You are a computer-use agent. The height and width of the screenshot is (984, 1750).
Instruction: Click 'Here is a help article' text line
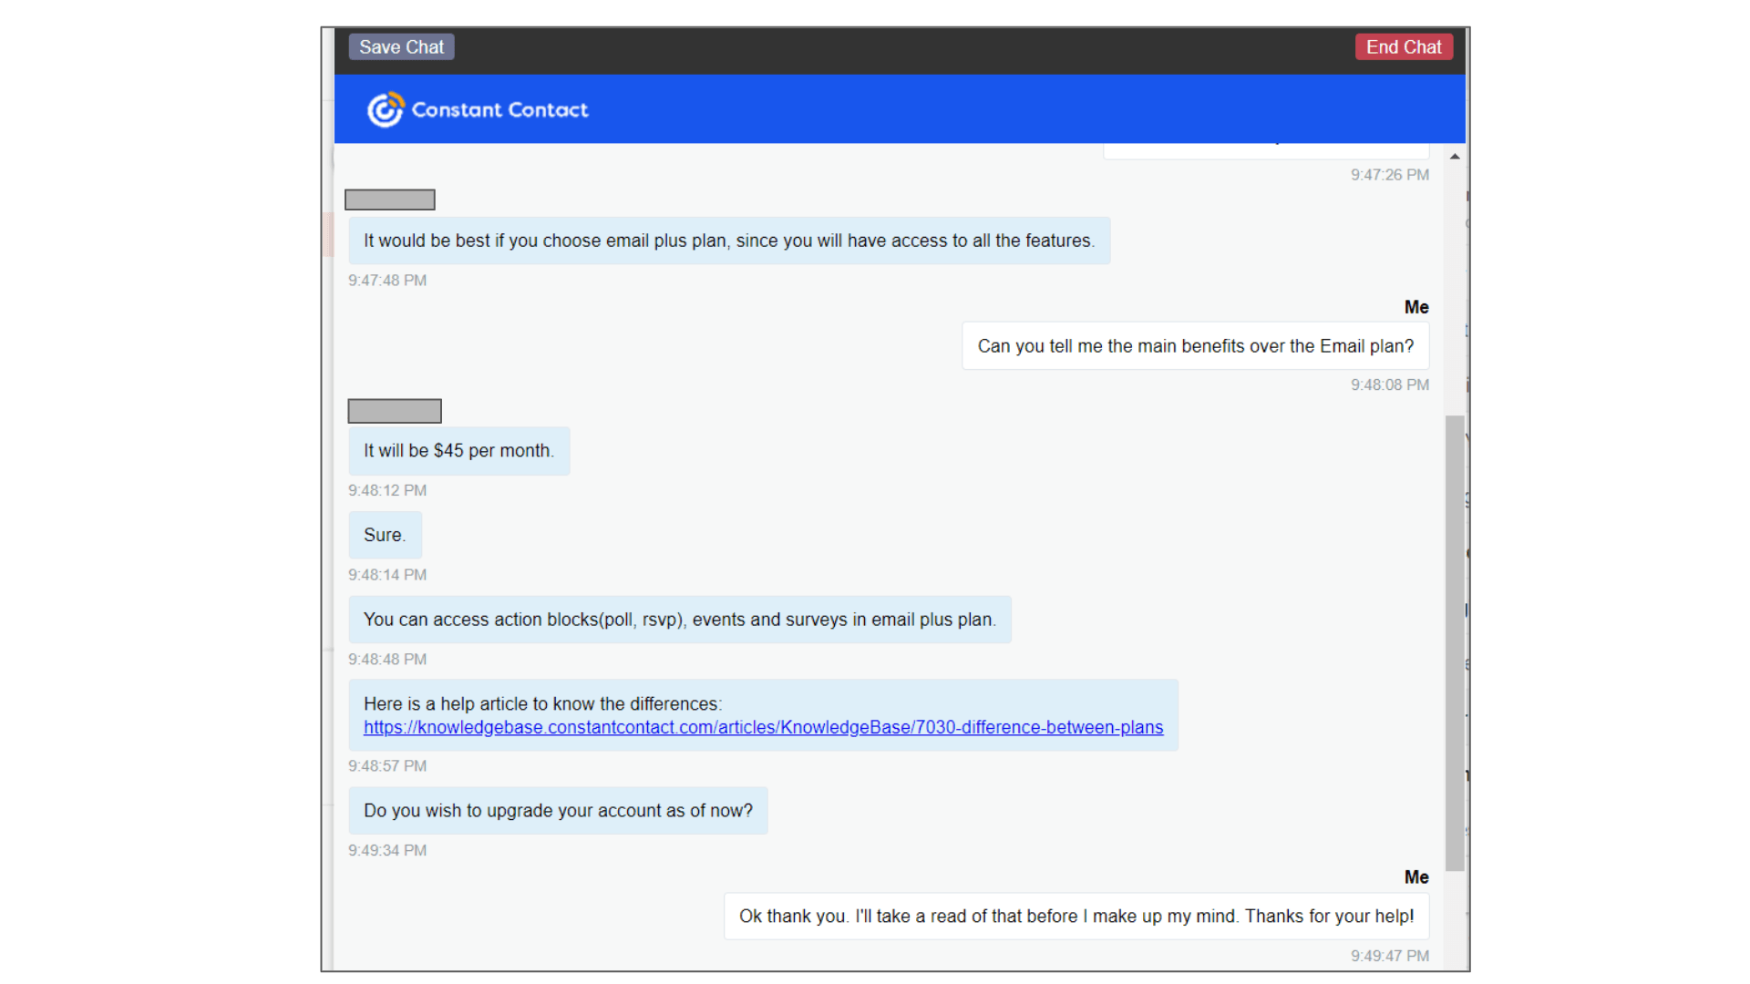tap(542, 704)
